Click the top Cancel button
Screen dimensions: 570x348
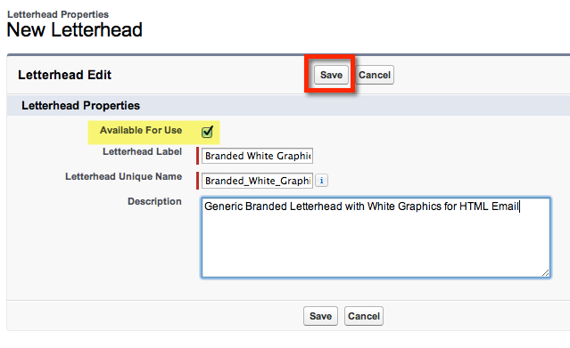(375, 75)
